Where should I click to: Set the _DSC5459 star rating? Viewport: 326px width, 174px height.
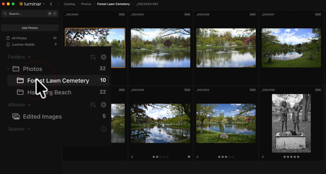[161, 157]
